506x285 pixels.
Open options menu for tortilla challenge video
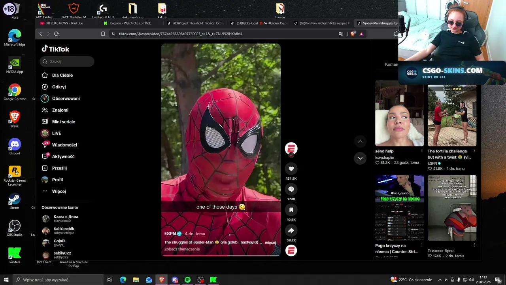[x=474, y=151]
